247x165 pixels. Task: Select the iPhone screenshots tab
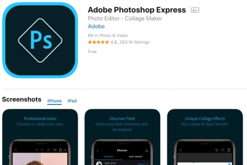[x=54, y=101]
